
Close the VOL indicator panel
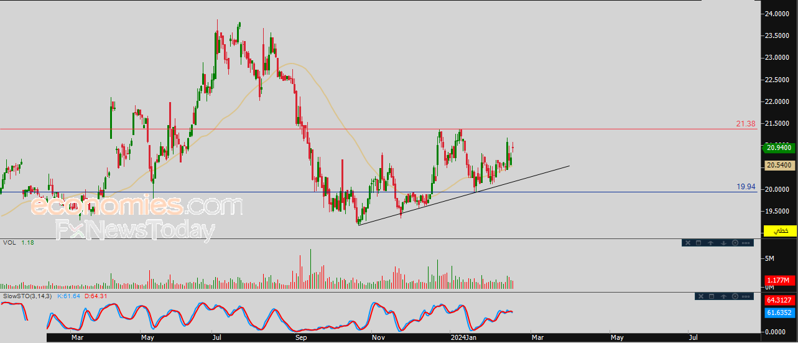(688, 243)
